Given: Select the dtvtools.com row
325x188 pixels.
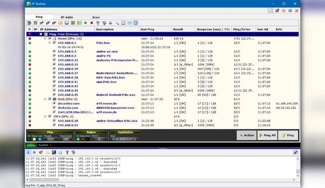Looking at the screenshot, I should [x=163, y=108].
